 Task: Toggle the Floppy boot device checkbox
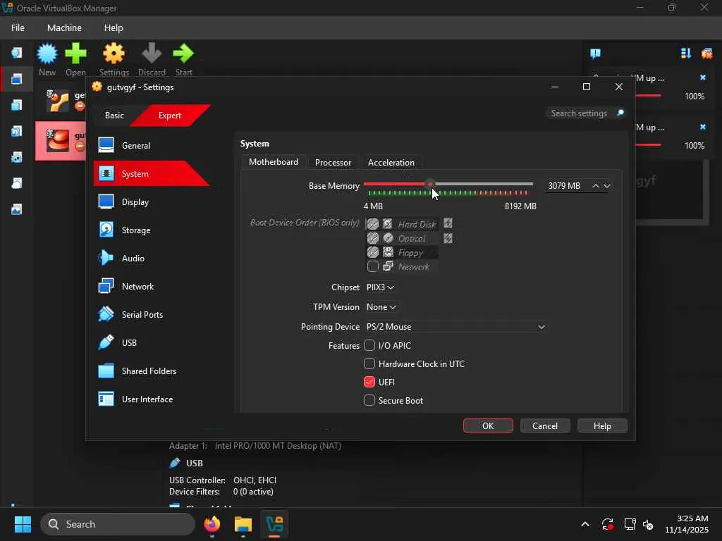tap(372, 253)
